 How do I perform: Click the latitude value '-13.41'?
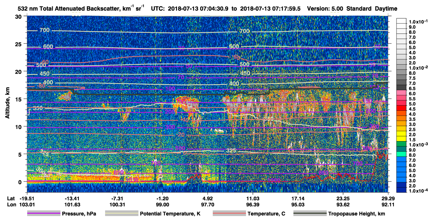[72, 198]
